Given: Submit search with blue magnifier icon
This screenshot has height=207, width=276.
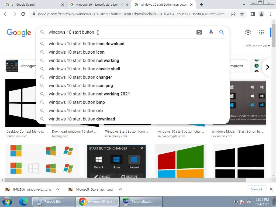Looking at the screenshot, I should pyautogui.click(x=222, y=32).
